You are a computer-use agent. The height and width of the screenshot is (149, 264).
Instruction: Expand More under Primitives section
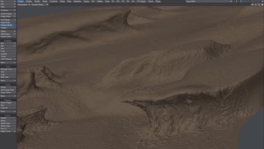pyautogui.click(x=8, y=62)
